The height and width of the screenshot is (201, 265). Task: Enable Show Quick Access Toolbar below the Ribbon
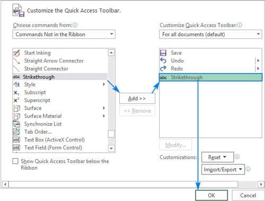pyautogui.click(x=15, y=161)
